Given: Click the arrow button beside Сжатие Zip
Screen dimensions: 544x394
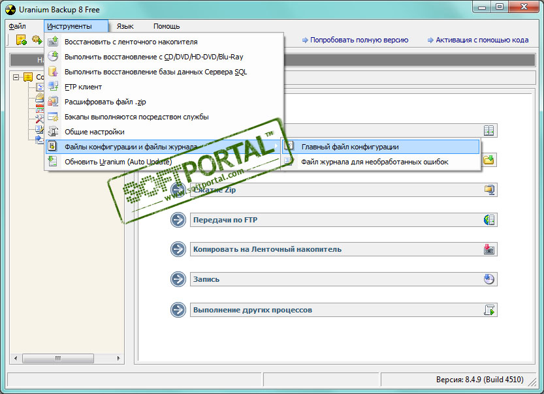Looking at the screenshot, I should 178,190.
